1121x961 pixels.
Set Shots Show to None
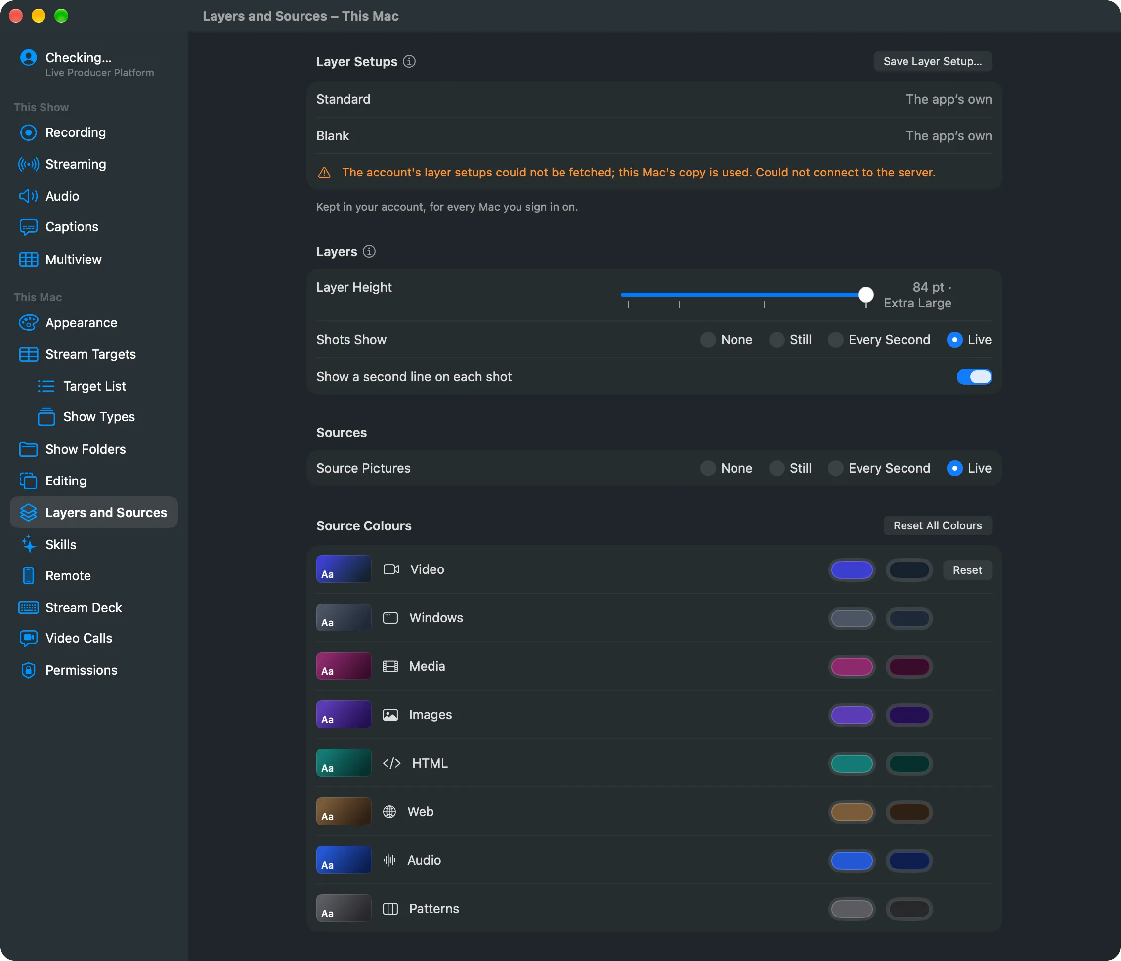(x=708, y=340)
